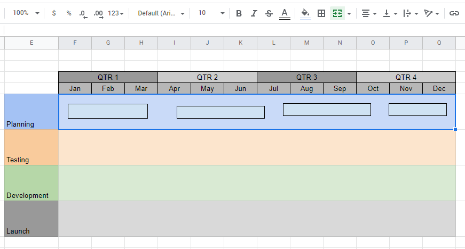The image size is (465, 249).
Task: Select the QTR 2 merged cell
Action: (x=207, y=77)
